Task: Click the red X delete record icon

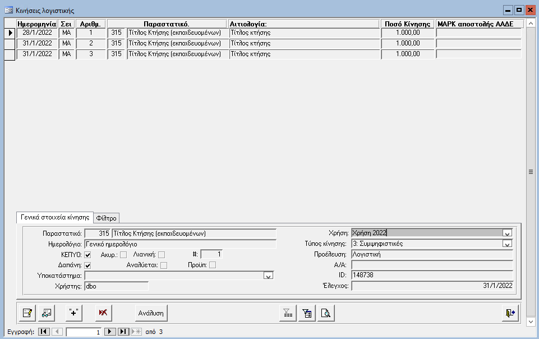Action: click(102, 313)
